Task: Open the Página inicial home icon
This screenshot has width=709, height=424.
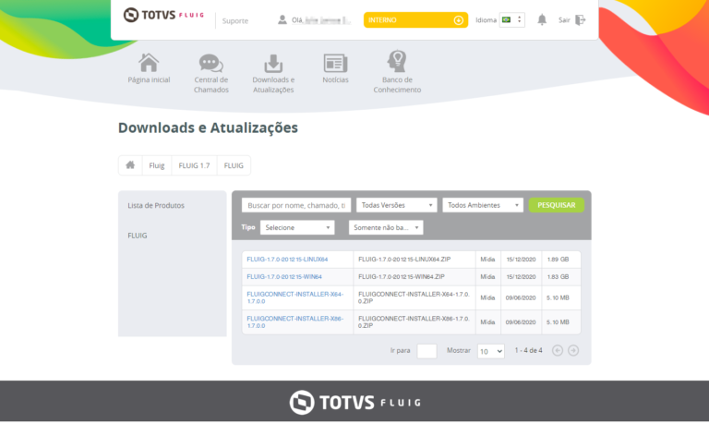Action: 149,63
